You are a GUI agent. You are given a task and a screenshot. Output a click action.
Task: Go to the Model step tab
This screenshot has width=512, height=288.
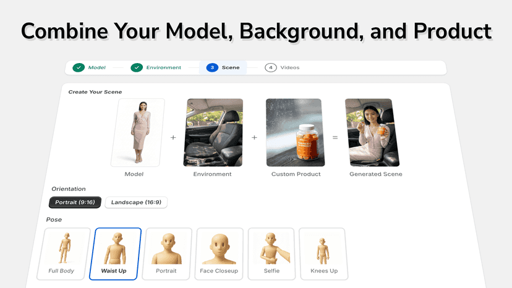tap(89, 67)
